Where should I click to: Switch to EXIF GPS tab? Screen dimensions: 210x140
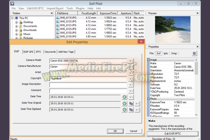[28, 52]
